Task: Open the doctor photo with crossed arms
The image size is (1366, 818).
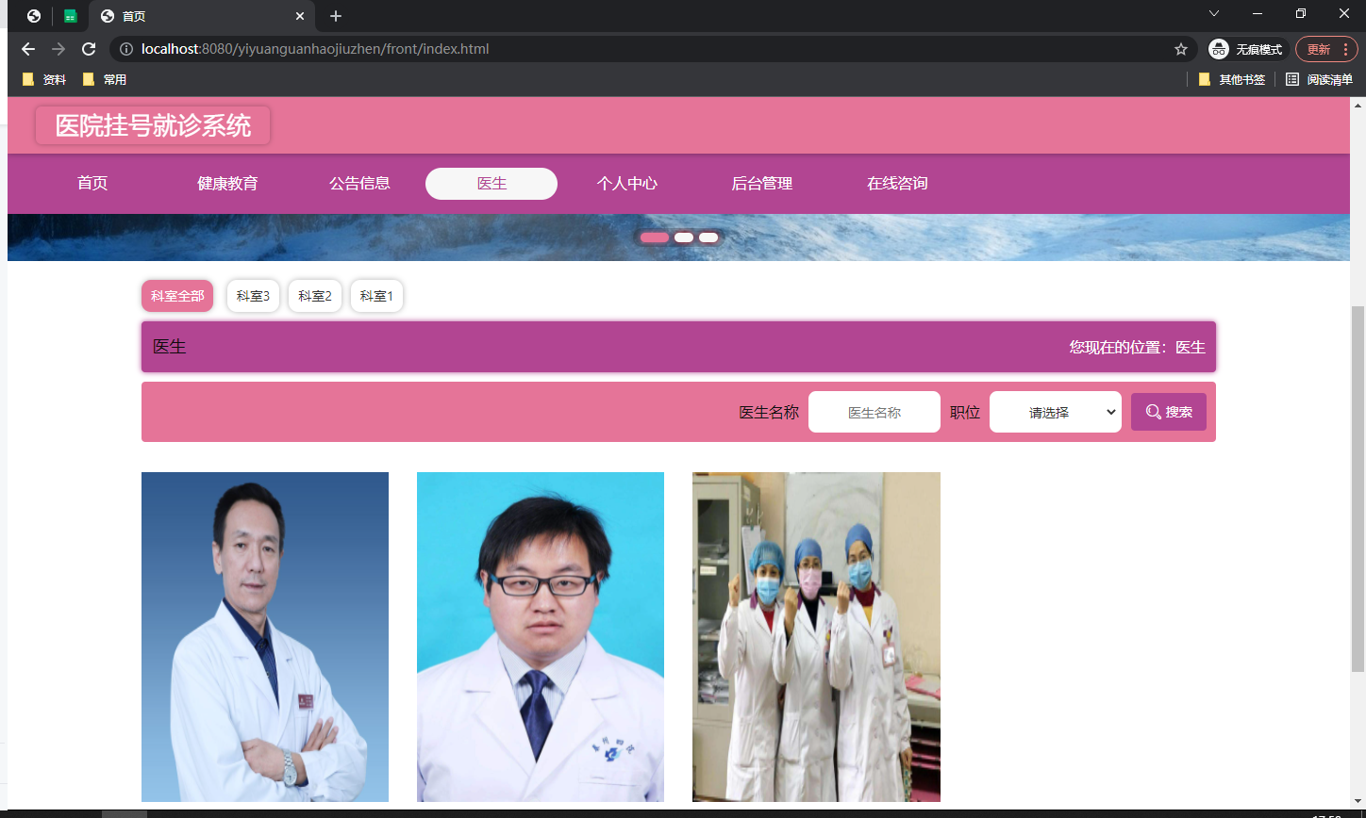Action: click(x=265, y=637)
